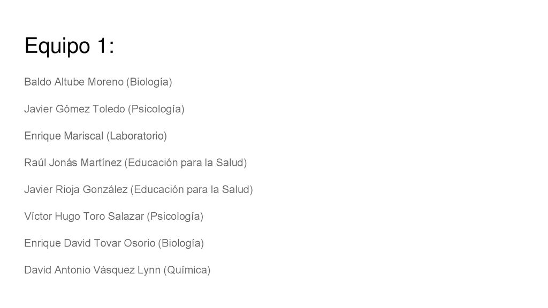Click 'Educación para la Salud' after Raúl Jonás
The height and width of the screenshot is (308, 548).
186,163
